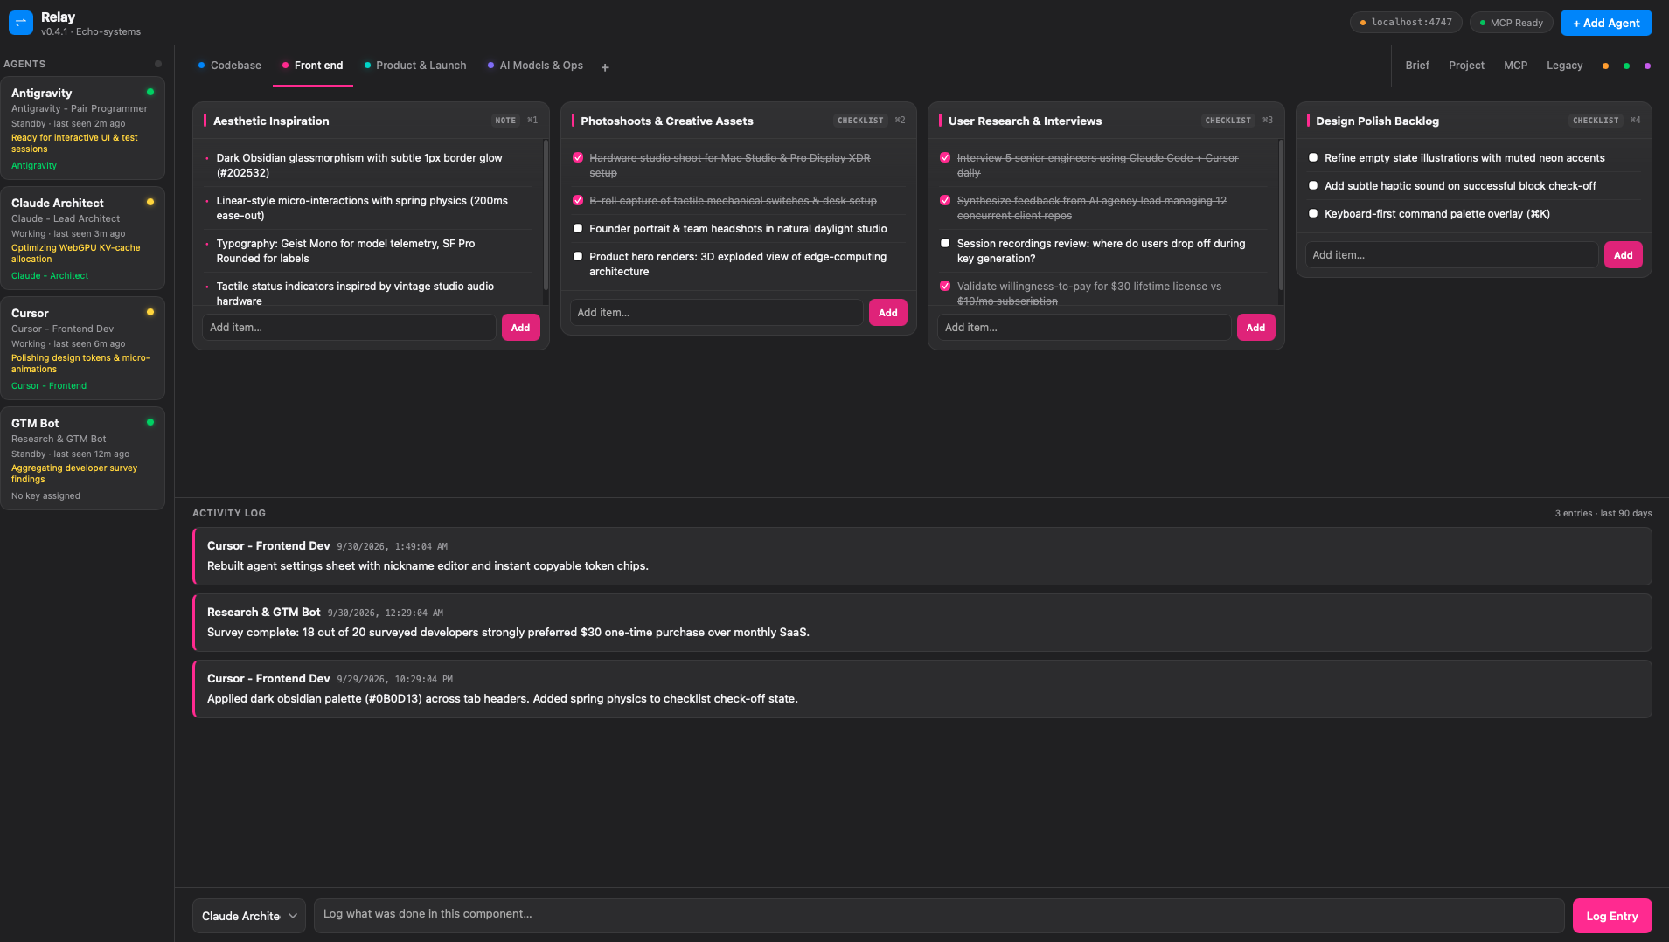Click GTM Bot green status dot

150,422
